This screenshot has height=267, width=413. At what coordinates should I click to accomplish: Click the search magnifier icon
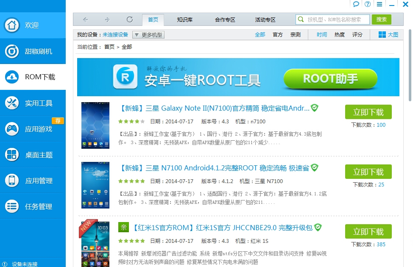pos(301,19)
